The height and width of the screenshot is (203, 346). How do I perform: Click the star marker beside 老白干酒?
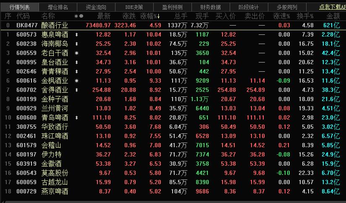click(76, 53)
